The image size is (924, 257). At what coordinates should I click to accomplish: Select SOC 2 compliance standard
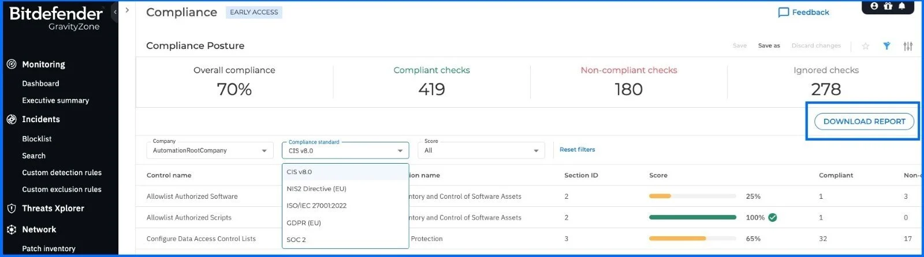tap(296, 240)
